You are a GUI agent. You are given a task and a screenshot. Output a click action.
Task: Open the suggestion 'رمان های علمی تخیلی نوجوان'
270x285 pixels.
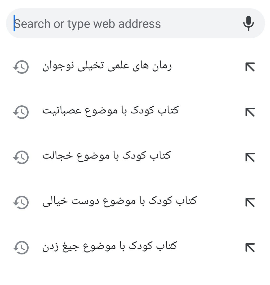(107, 66)
